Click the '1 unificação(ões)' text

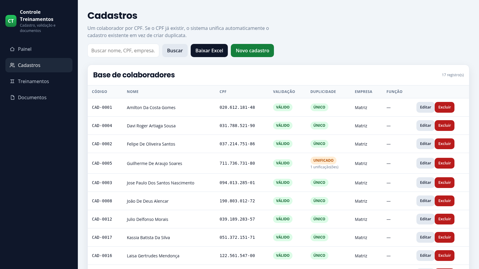pyautogui.click(x=324, y=167)
